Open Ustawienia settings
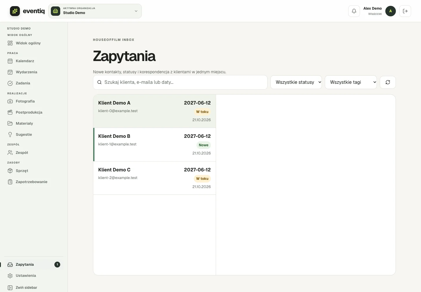The width and height of the screenshot is (421, 292). pos(34,276)
